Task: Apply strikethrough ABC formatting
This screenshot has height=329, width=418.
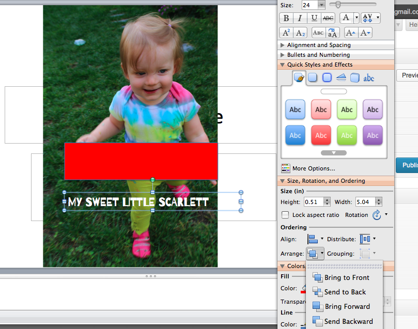Action: coord(328,18)
